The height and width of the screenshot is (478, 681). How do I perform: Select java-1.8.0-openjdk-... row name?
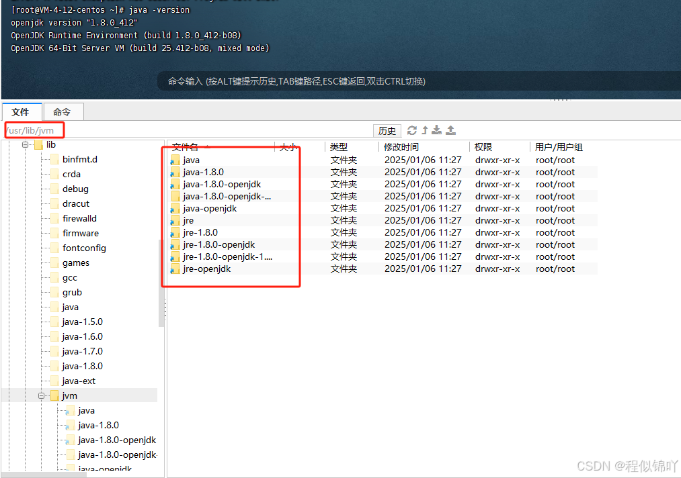pyautogui.click(x=227, y=197)
